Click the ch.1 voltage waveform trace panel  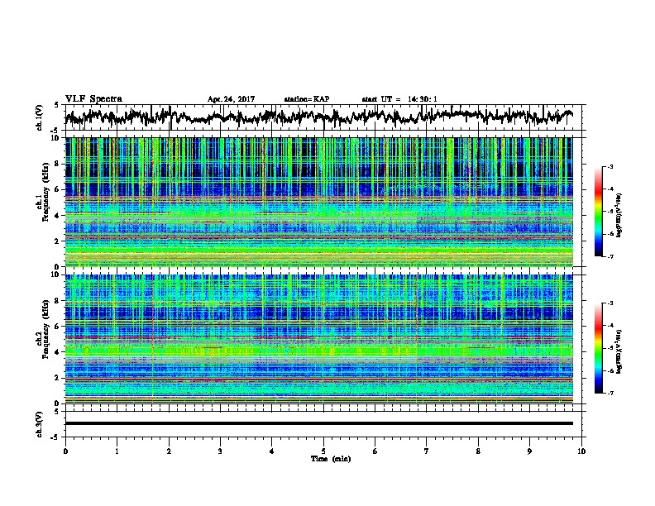(323, 117)
